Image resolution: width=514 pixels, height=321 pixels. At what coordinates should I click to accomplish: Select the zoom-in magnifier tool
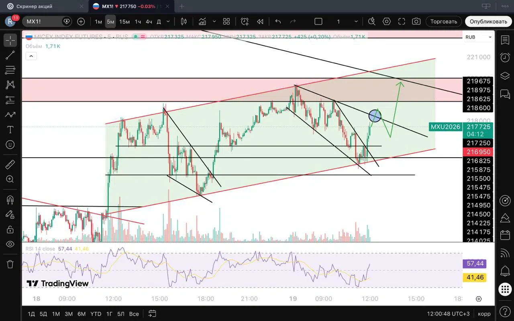tap(10, 179)
